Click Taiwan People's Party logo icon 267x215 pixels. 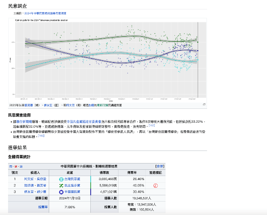pos(61,179)
